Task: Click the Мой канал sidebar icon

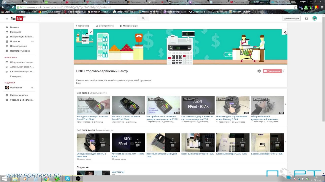Action: click(7, 32)
